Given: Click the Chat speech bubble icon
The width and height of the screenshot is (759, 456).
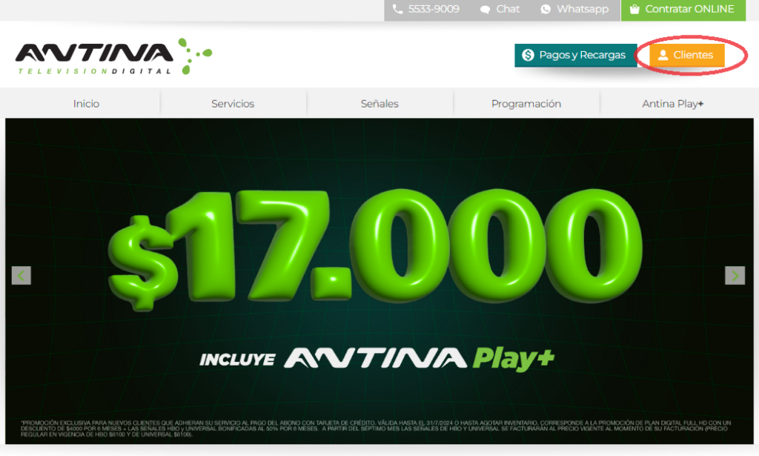Looking at the screenshot, I should coord(485,10).
